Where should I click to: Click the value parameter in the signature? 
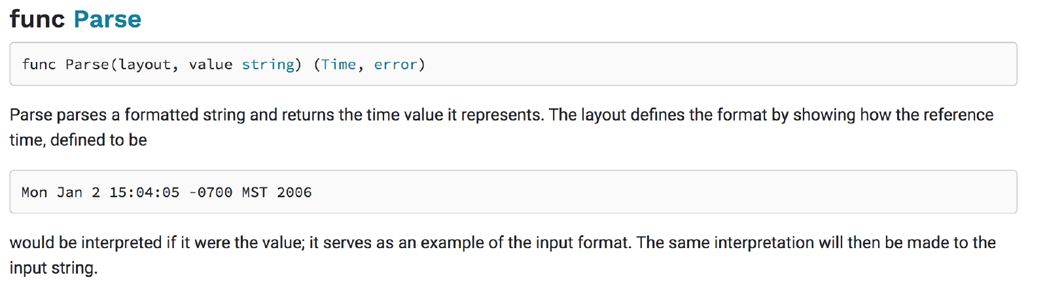coord(211,65)
